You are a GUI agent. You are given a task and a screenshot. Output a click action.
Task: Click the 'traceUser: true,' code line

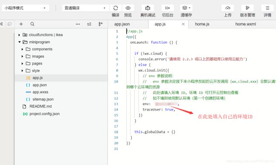pos(159,110)
